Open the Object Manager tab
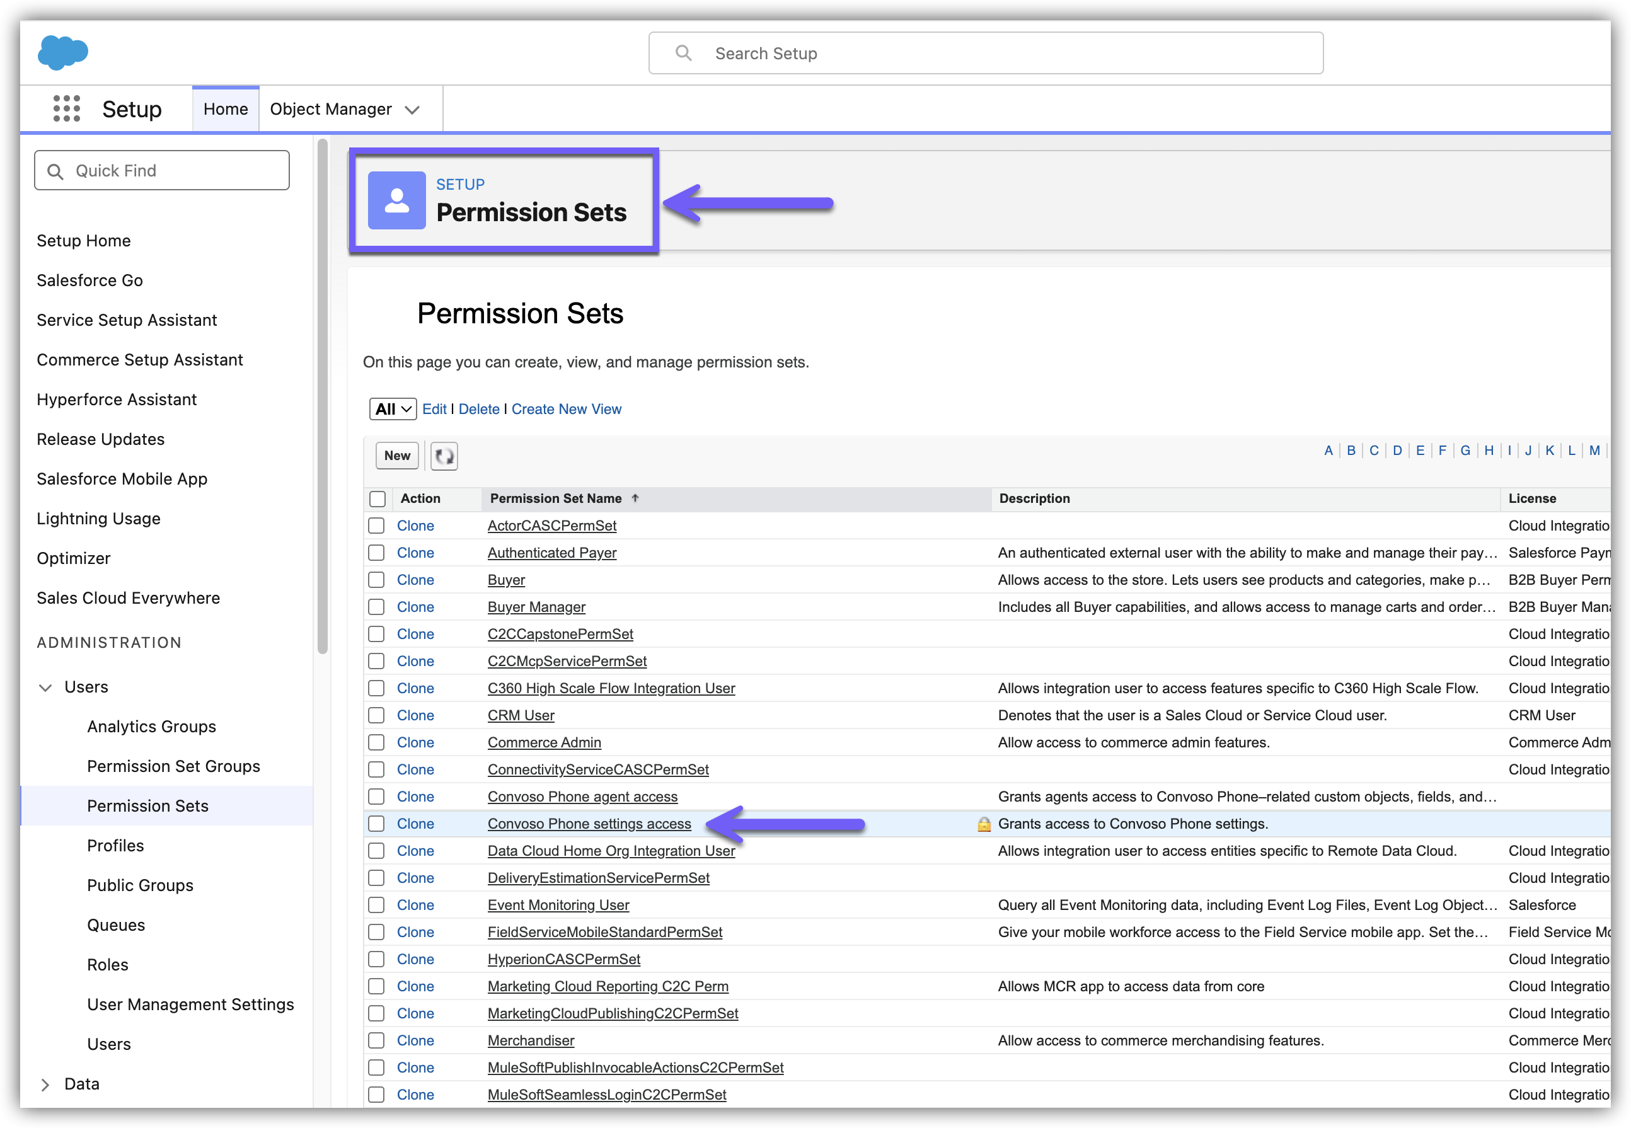 (331, 109)
